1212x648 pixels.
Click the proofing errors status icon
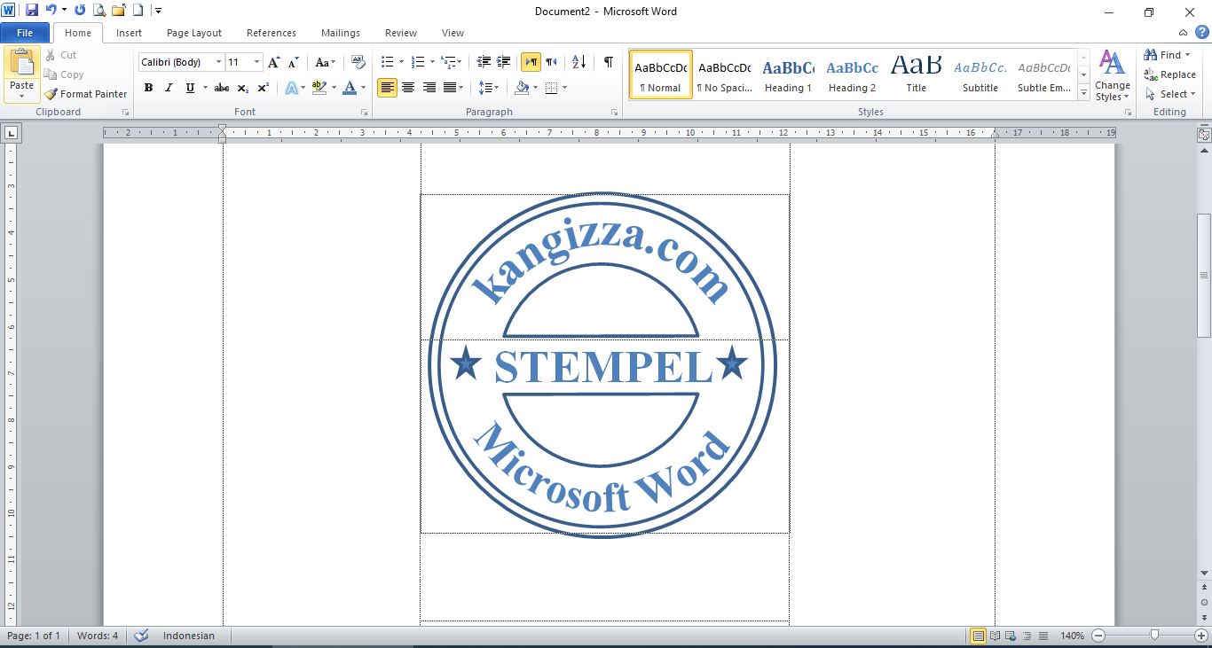coord(141,636)
